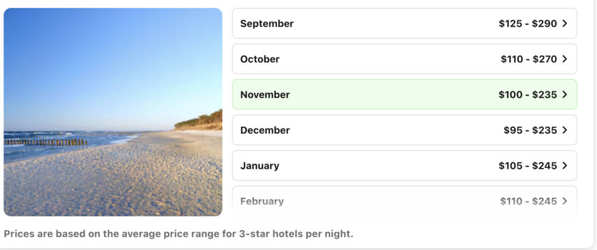Expand the September hotel prices row
The image size is (597, 250).
[405, 24]
